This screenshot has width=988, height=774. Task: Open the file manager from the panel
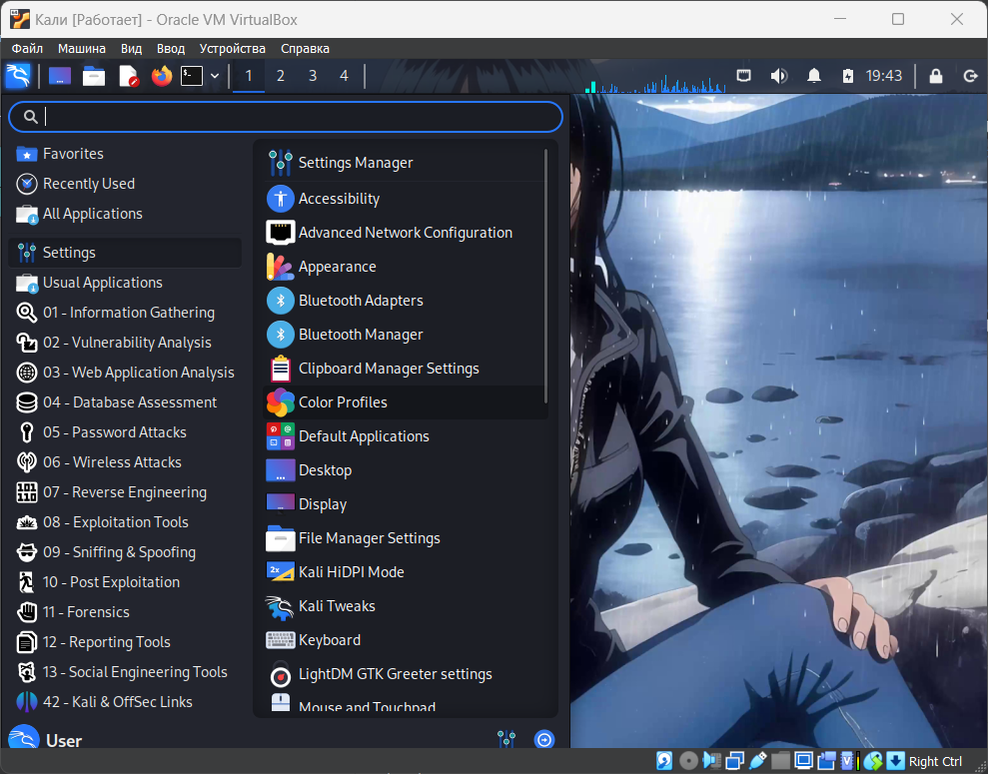tap(94, 76)
